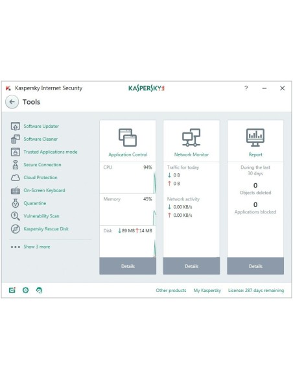Click the Trusted Applications mode icon
Screen dimensions: 293x379
(x=15, y=152)
